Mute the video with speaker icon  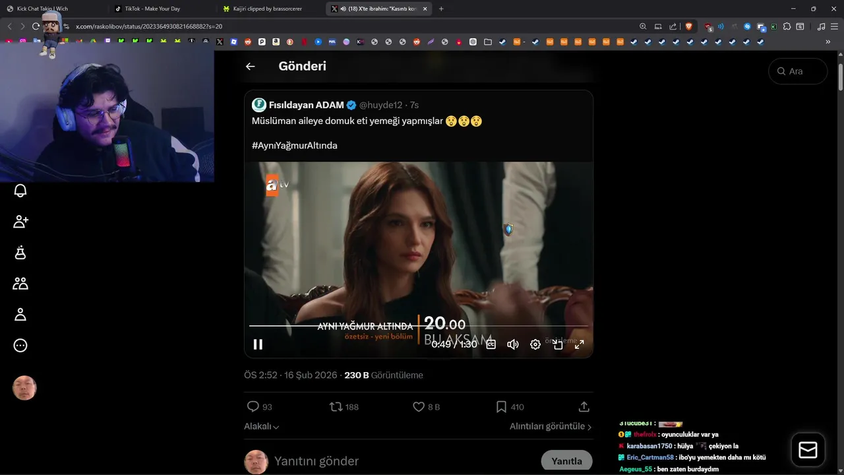coord(513,344)
